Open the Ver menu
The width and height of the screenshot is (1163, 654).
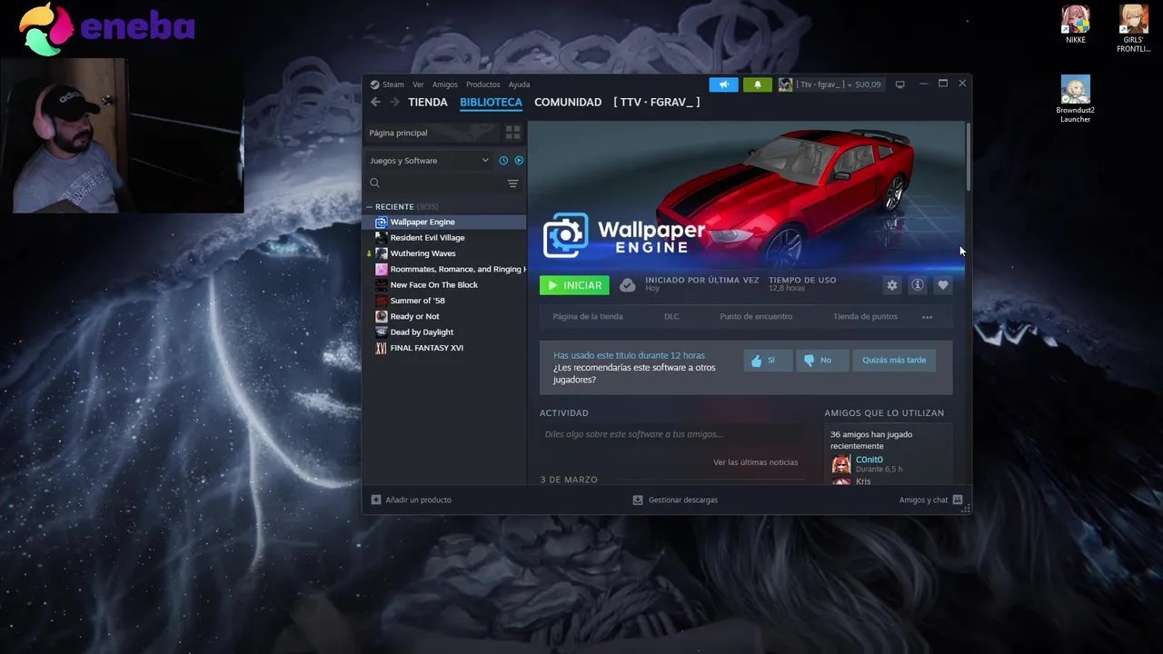418,84
